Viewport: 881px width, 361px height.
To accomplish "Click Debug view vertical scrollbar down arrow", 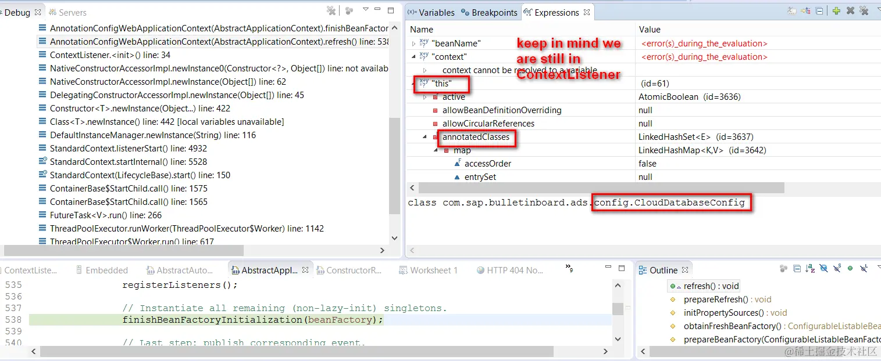I will point(394,237).
